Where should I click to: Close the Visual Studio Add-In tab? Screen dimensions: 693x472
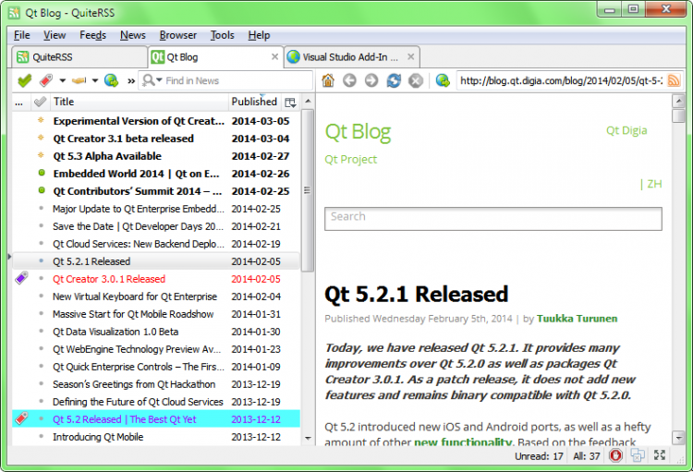pos(411,56)
